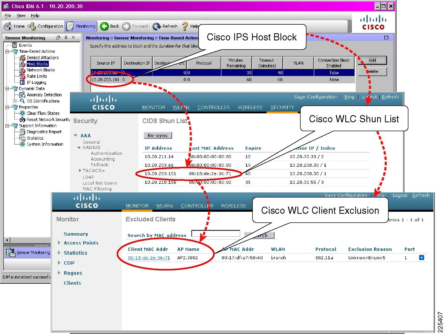Open the Help menu in the menu bar

point(35,16)
